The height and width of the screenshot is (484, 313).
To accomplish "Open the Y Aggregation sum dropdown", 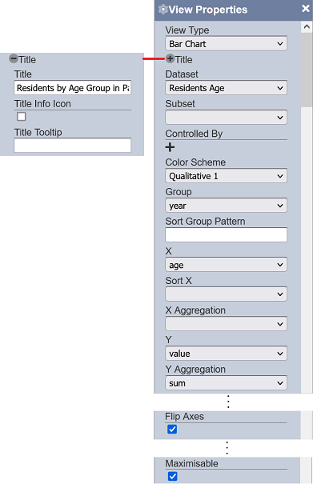I will coord(227,383).
